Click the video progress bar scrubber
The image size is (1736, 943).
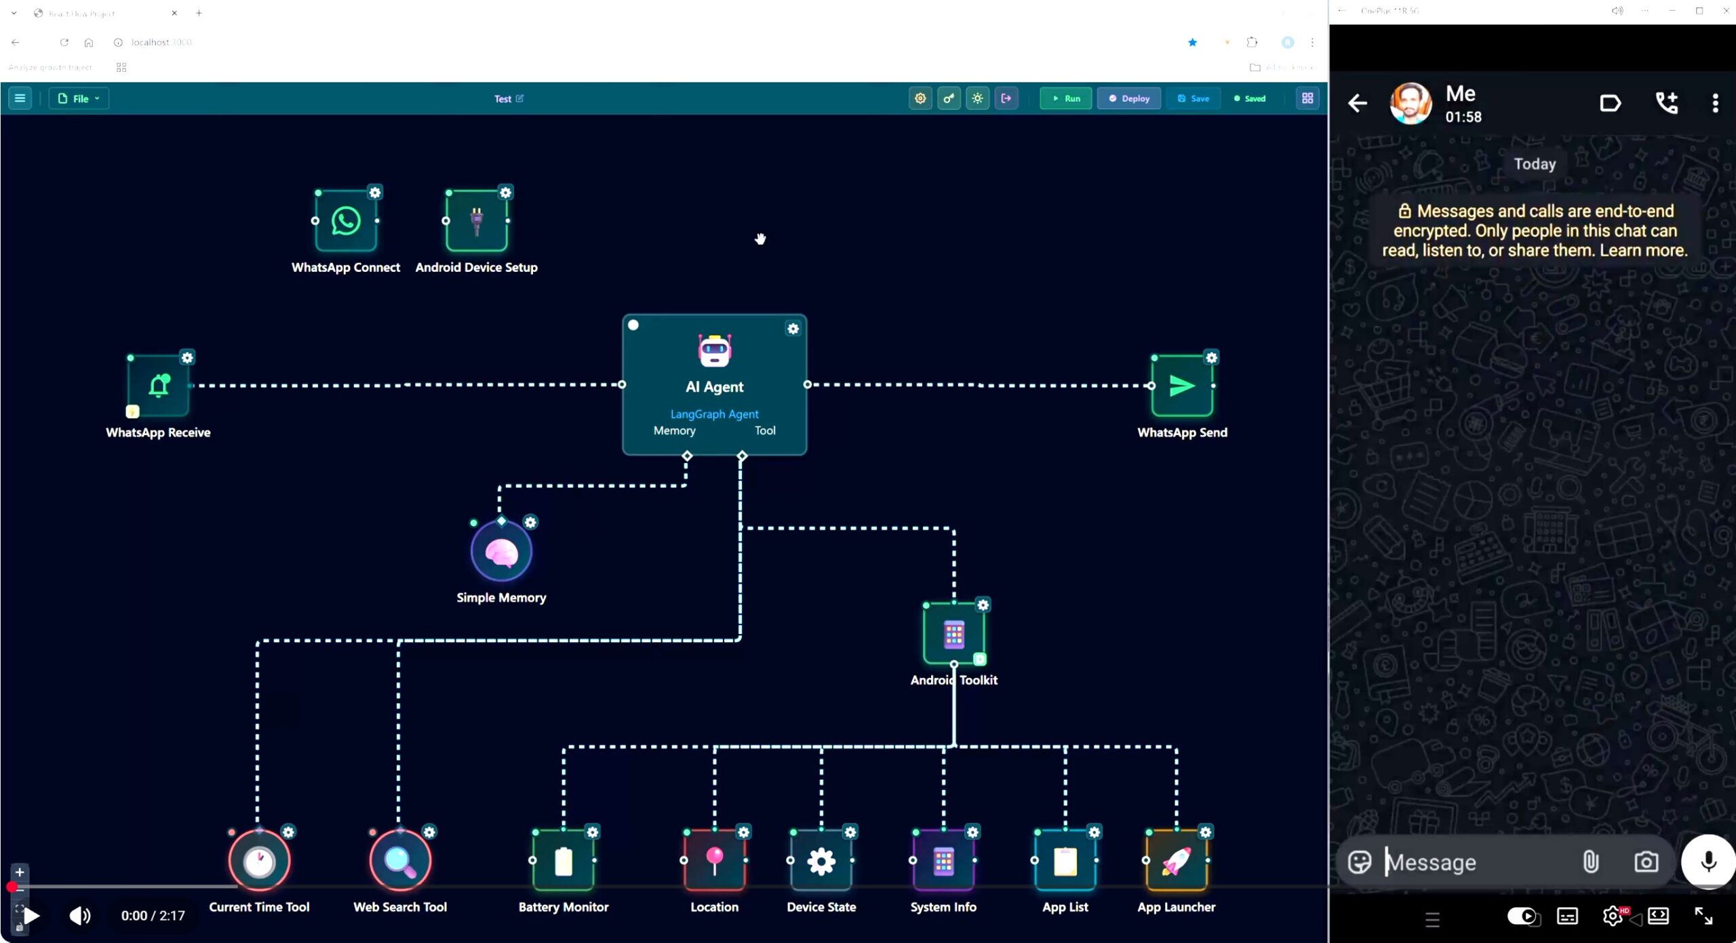12,886
